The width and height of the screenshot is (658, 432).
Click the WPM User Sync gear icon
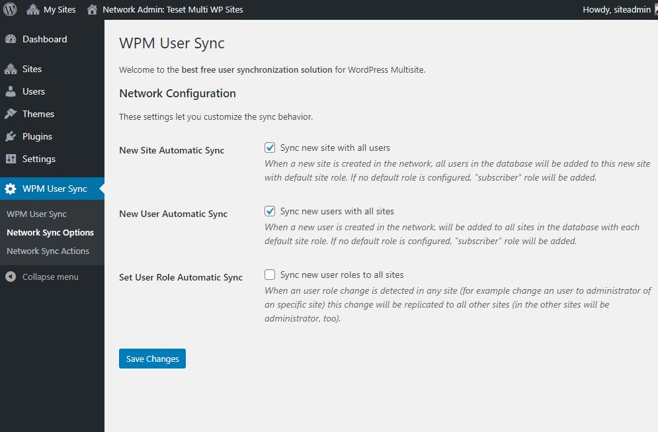tap(11, 189)
